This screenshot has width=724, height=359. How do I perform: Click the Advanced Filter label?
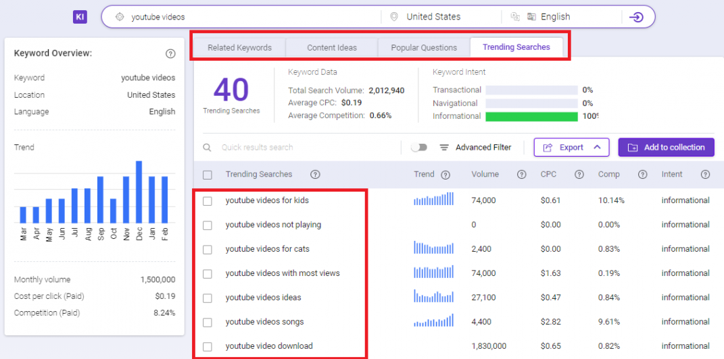pyautogui.click(x=483, y=148)
